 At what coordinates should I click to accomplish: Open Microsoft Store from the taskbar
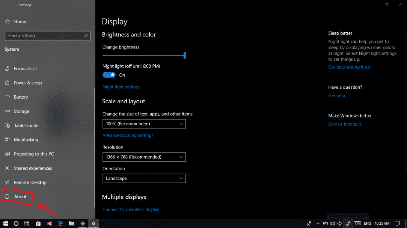coord(38,223)
